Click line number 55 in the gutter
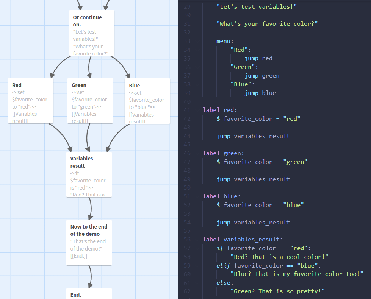The image size is (371, 299). coord(187,231)
